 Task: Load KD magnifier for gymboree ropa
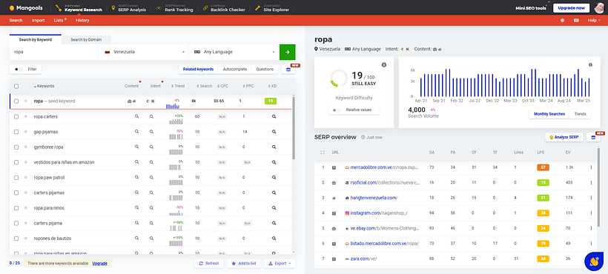[274, 147]
